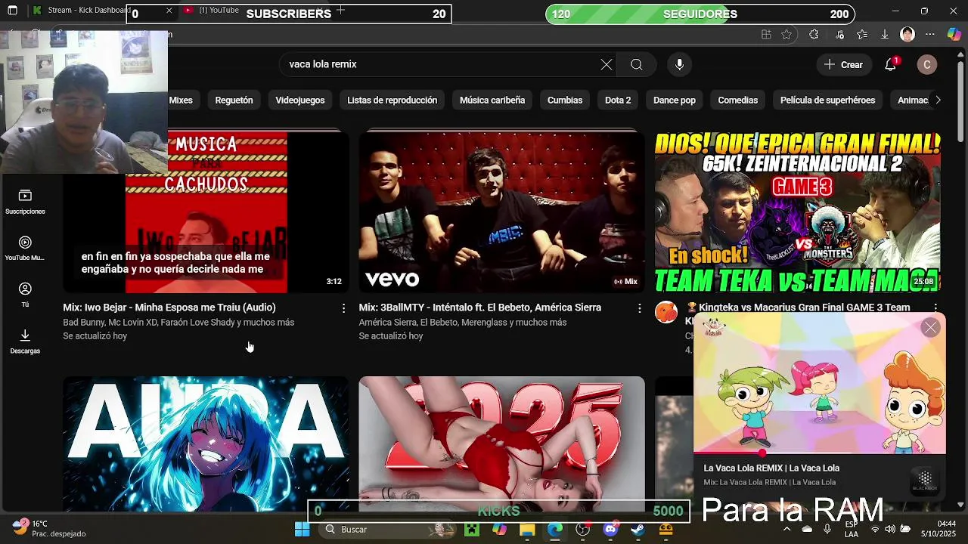Show hidden tray icons chevron

point(786,530)
